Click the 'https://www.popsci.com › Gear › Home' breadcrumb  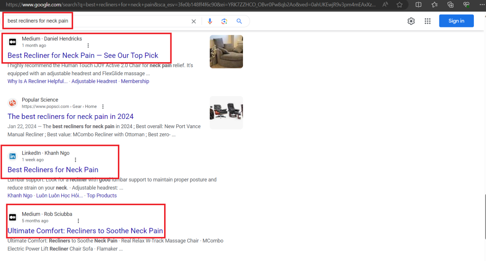[x=59, y=106]
